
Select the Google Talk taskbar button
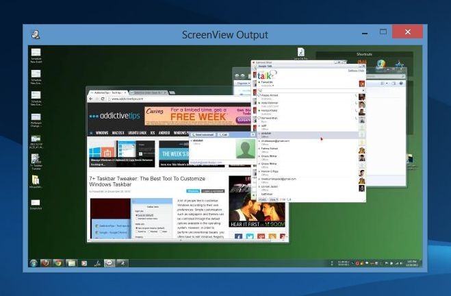click(109, 263)
